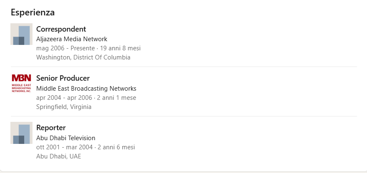Click the Aljazeera Media Network company name
Screen dimensions: 367x173
point(72,39)
